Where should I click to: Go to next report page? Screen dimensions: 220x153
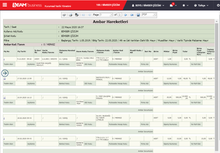pyautogui.click(x=126, y=15)
